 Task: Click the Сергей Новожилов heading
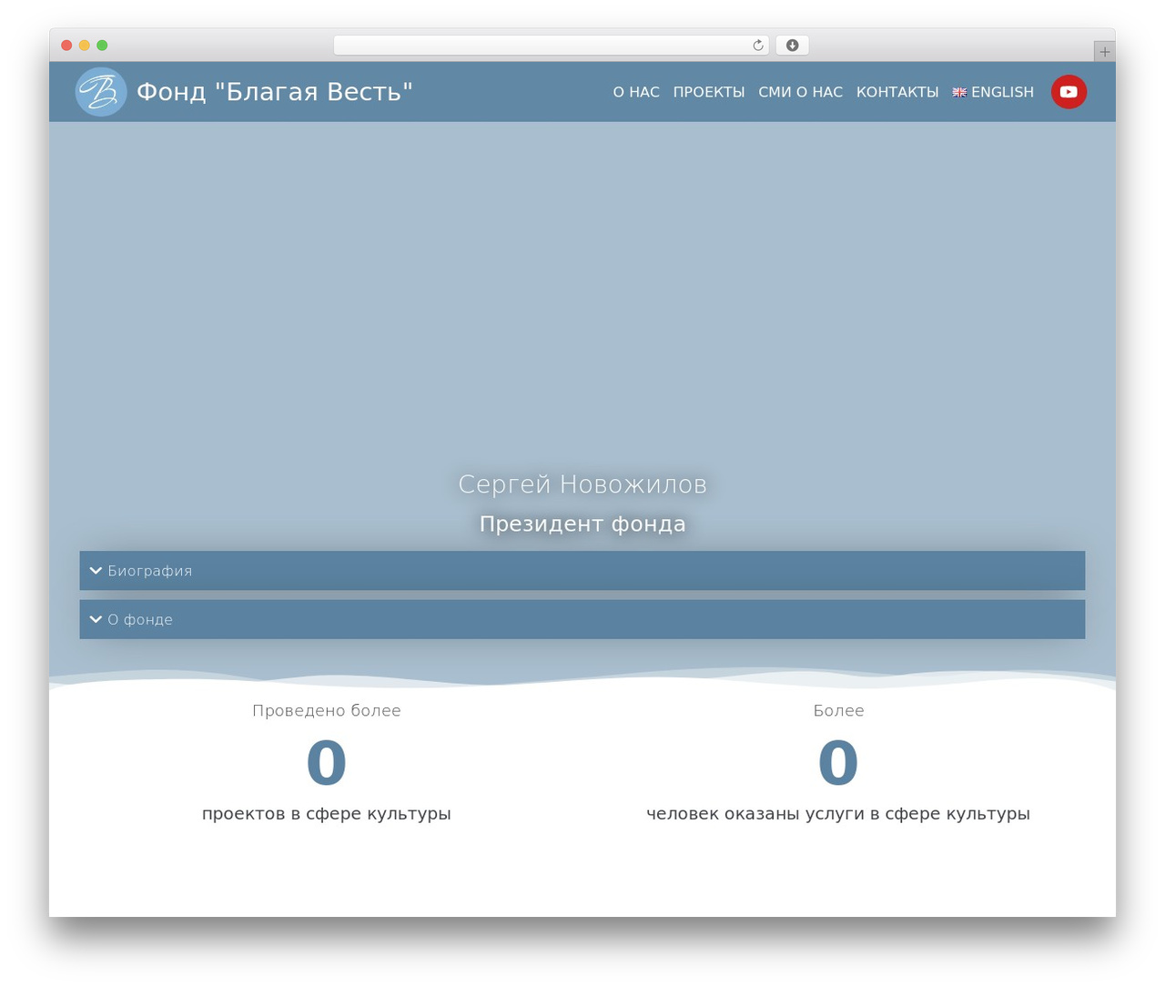pyautogui.click(x=582, y=484)
